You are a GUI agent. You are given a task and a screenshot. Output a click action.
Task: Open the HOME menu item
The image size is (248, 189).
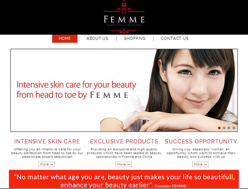coord(65,38)
